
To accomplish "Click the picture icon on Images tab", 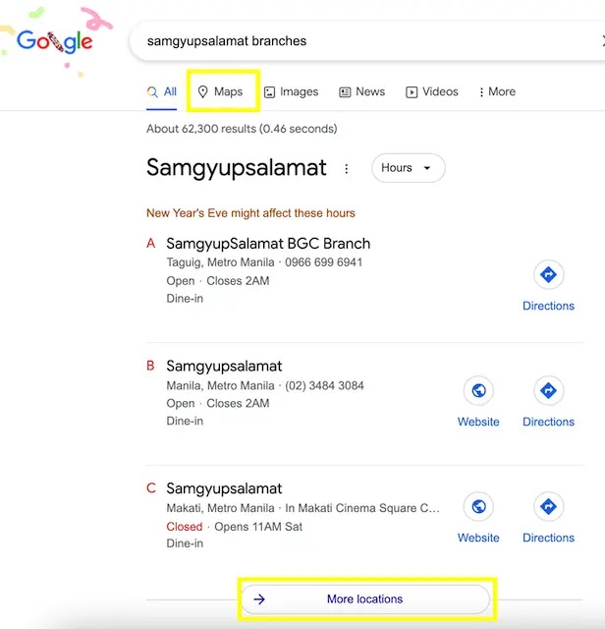I will click(x=269, y=92).
